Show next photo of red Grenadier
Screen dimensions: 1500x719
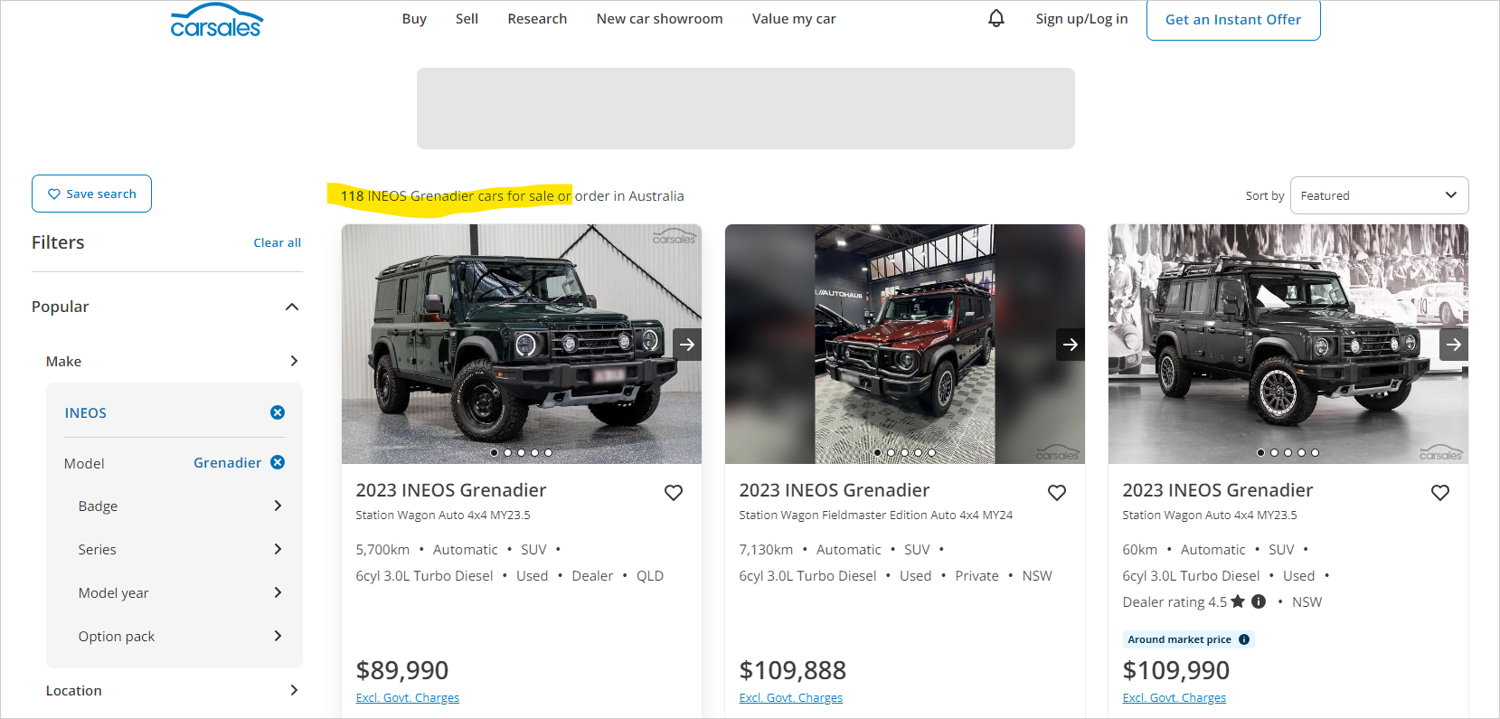1071,345
